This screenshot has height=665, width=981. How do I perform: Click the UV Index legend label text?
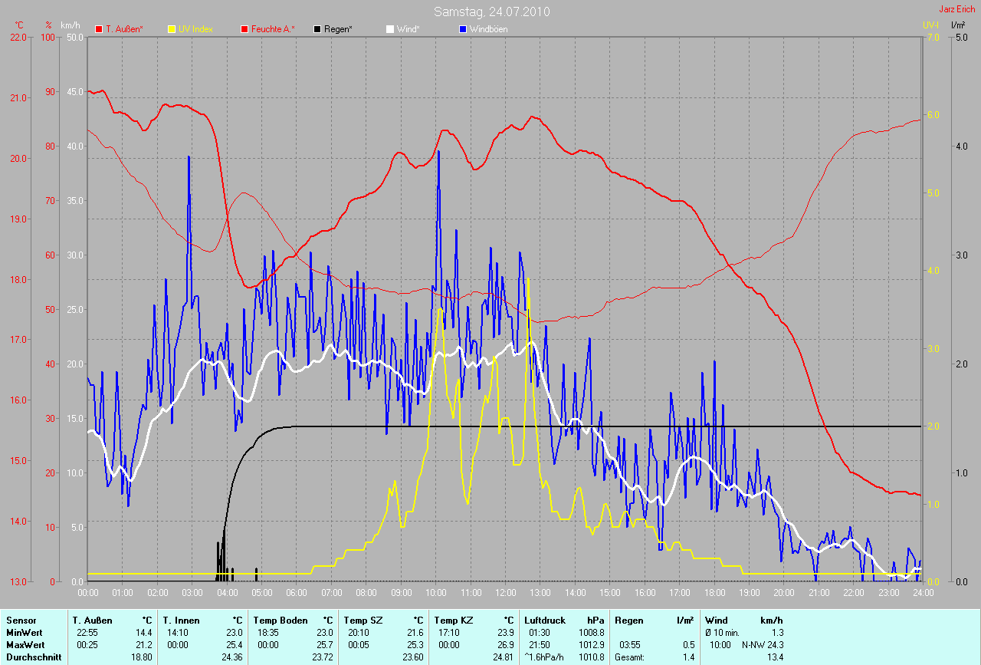(195, 29)
